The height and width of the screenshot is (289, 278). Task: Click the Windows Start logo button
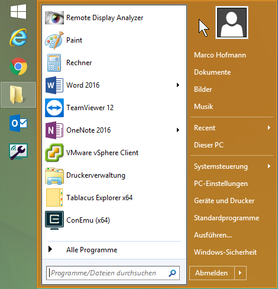pyautogui.click(x=18, y=12)
